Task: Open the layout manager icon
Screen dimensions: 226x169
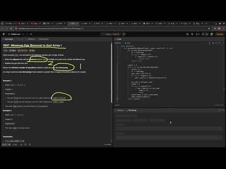Action: tap(187, 34)
